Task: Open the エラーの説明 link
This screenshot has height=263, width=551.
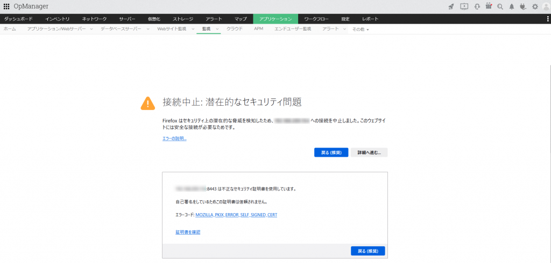Action: [x=174, y=138]
